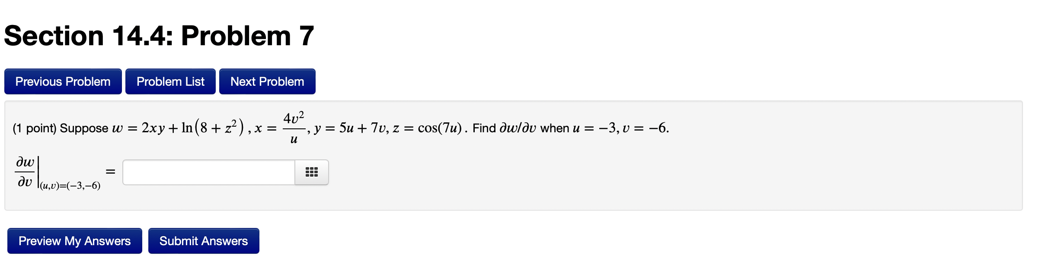The width and height of the screenshot is (1061, 268).
Task: Advance to the Next Problem
Action: (x=267, y=81)
